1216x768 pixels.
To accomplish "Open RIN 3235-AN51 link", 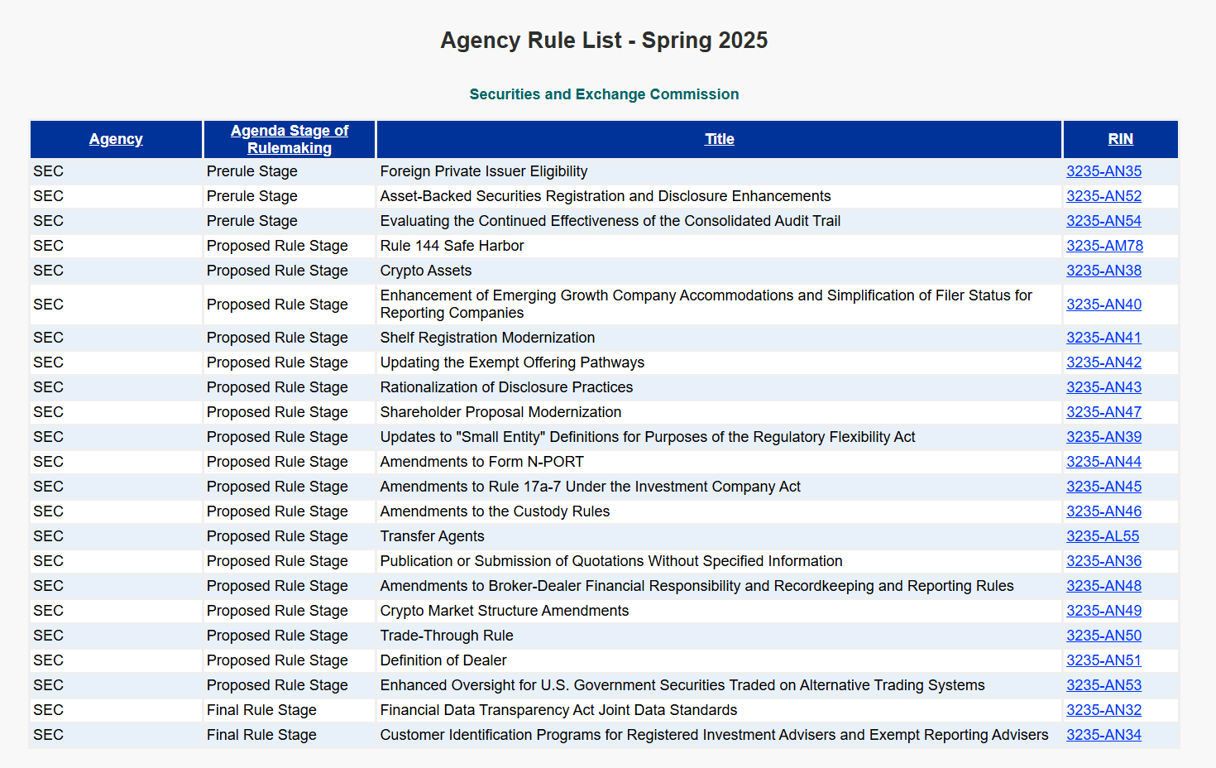I will (x=1103, y=660).
